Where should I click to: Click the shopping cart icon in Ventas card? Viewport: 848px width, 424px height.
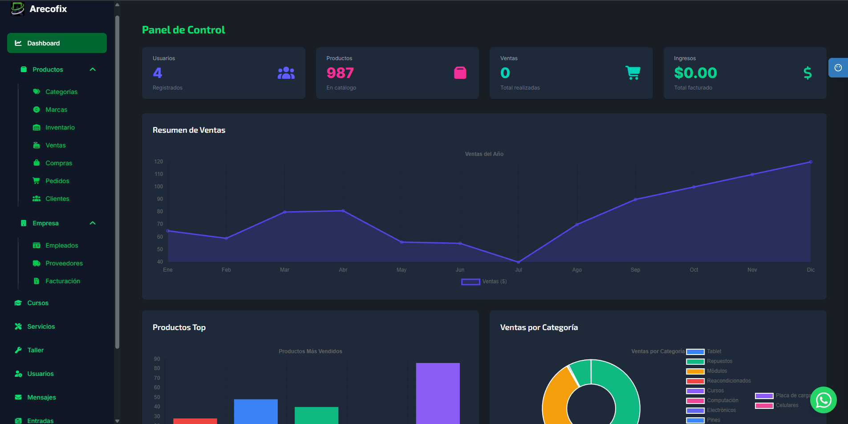click(x=633, y=73)
